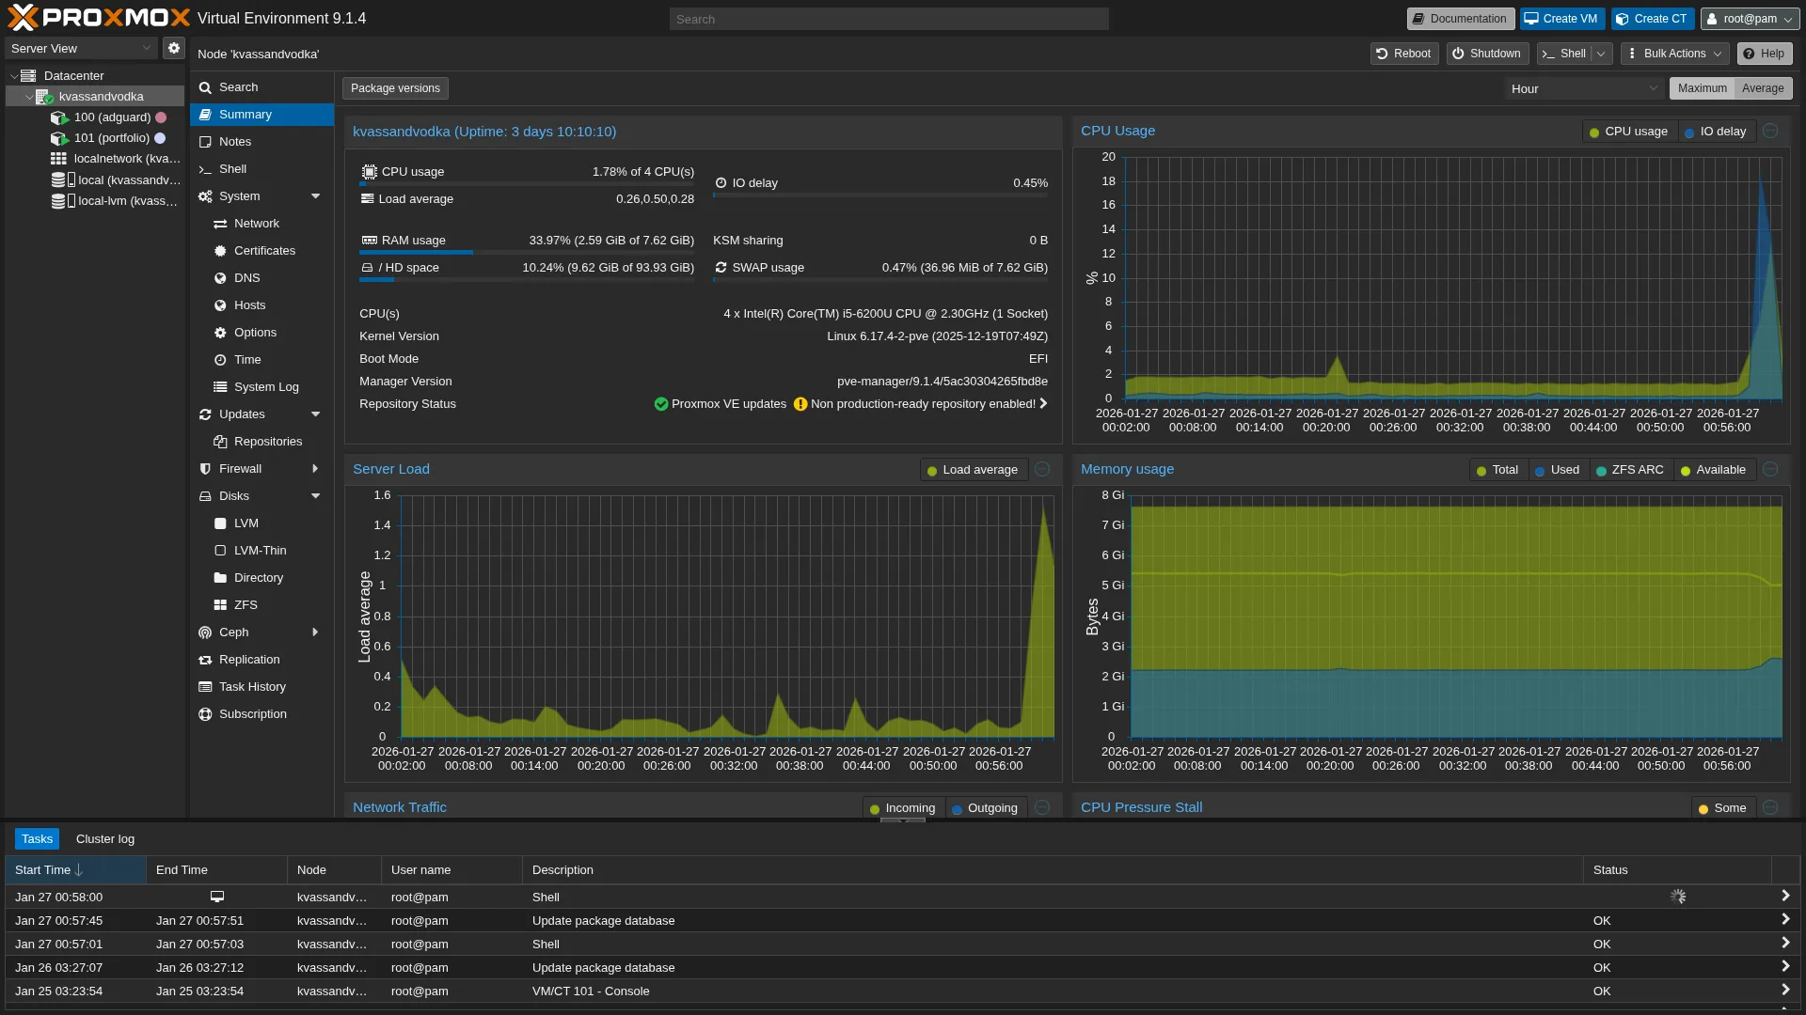This screenshot has height=1015, width=1806.
Task: Toggle ZFS ARC series in Memory usage
Action: (1629, 470)
